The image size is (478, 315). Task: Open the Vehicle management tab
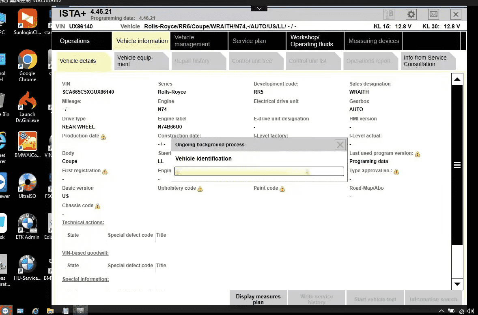click(199, 41)
